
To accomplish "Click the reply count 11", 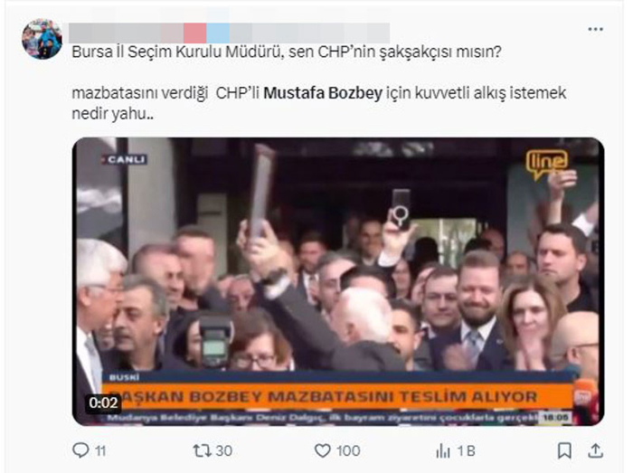I will 101,450.
